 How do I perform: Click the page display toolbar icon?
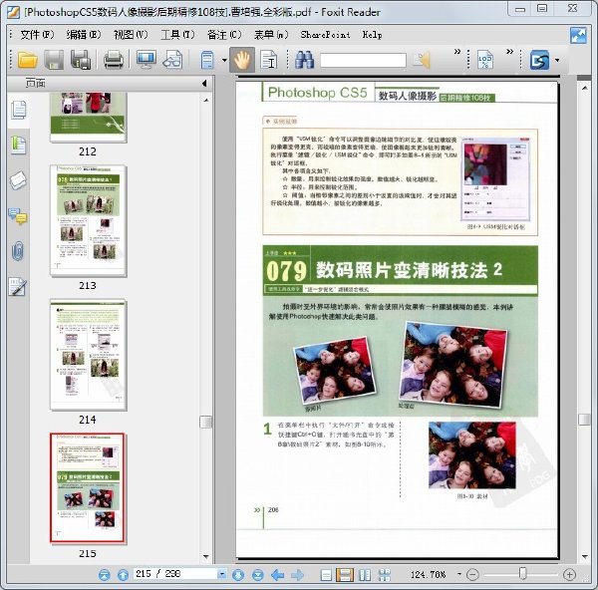pyautogui.click(x=207, y=60)
